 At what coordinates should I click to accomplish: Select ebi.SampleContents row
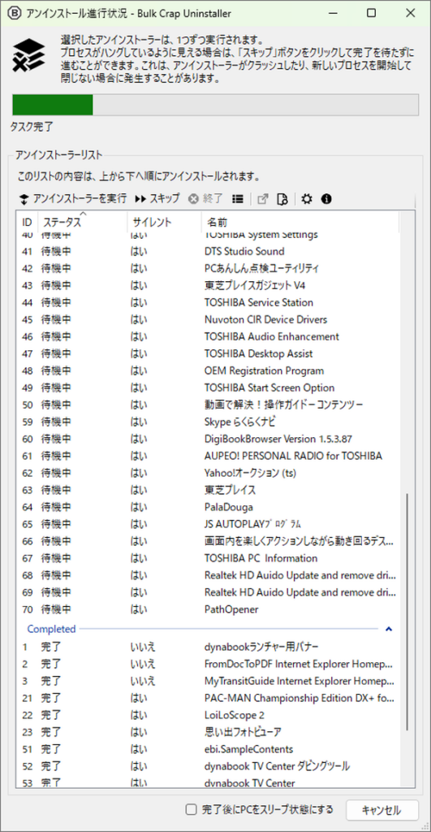[209, 749]
